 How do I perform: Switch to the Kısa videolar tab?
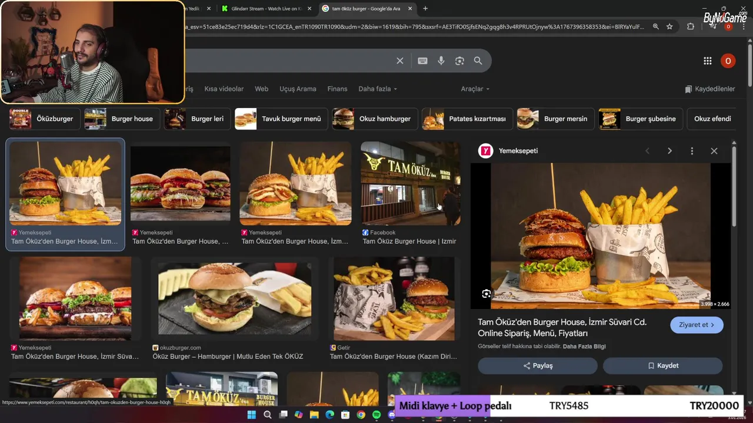tap(224, 89)
